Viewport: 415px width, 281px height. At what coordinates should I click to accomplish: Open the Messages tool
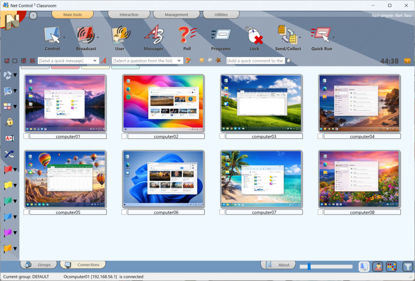[154, 37]
